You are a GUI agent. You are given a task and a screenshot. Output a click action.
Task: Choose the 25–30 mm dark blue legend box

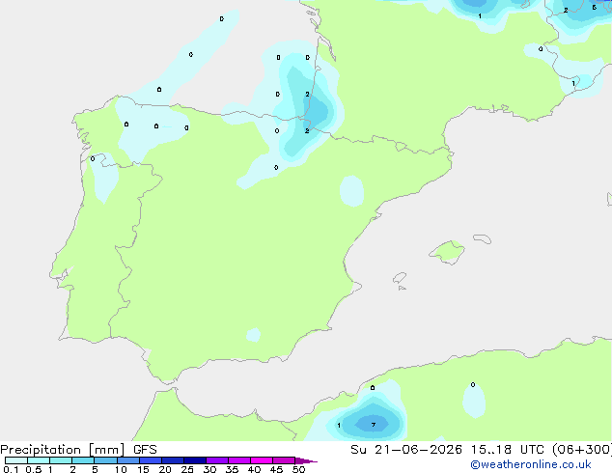click(x=195, y=460)
